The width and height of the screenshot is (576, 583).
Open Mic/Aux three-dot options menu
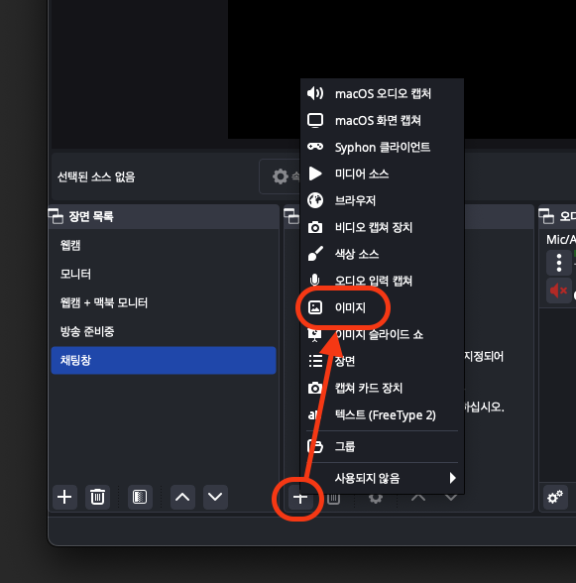pos(559,263)
